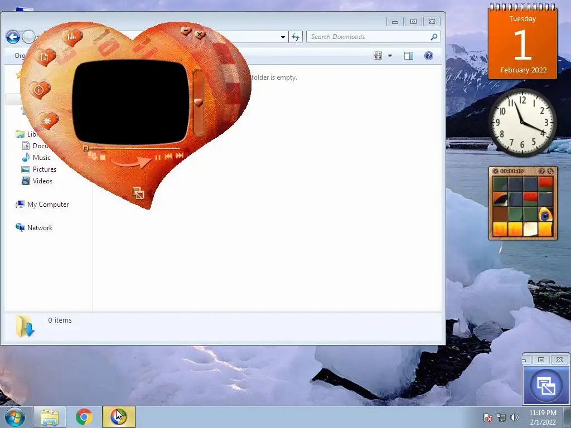Shuffle or solve the picture puzzle

coord(550,171)
